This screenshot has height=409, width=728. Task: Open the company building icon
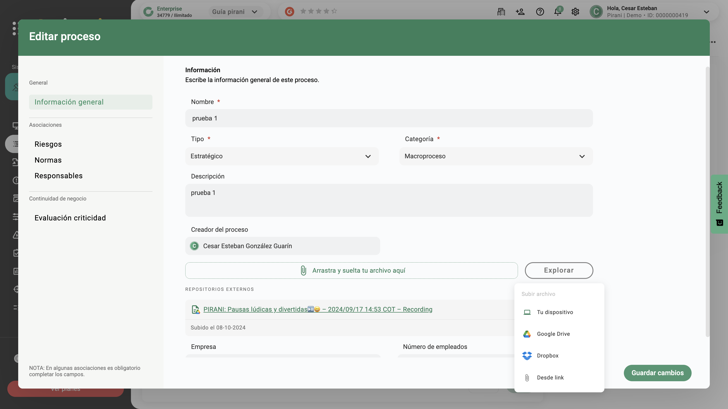point(501,12)
